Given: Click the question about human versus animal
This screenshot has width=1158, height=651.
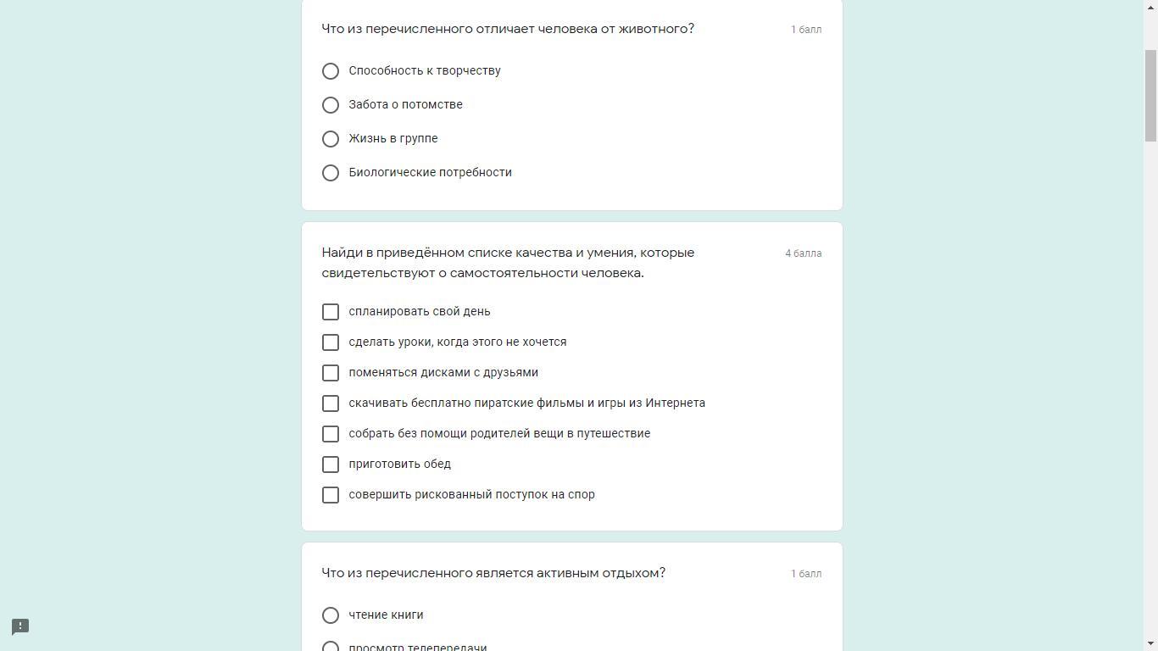Looking at the screenshot, I should tap(508, 29).
